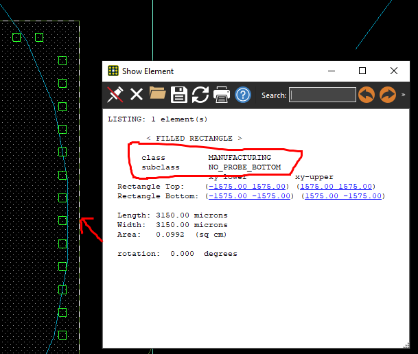This screenshot has width=418, height=354.
Task: Open the xy-upper link of Rectangle Top
Action: 336,187
